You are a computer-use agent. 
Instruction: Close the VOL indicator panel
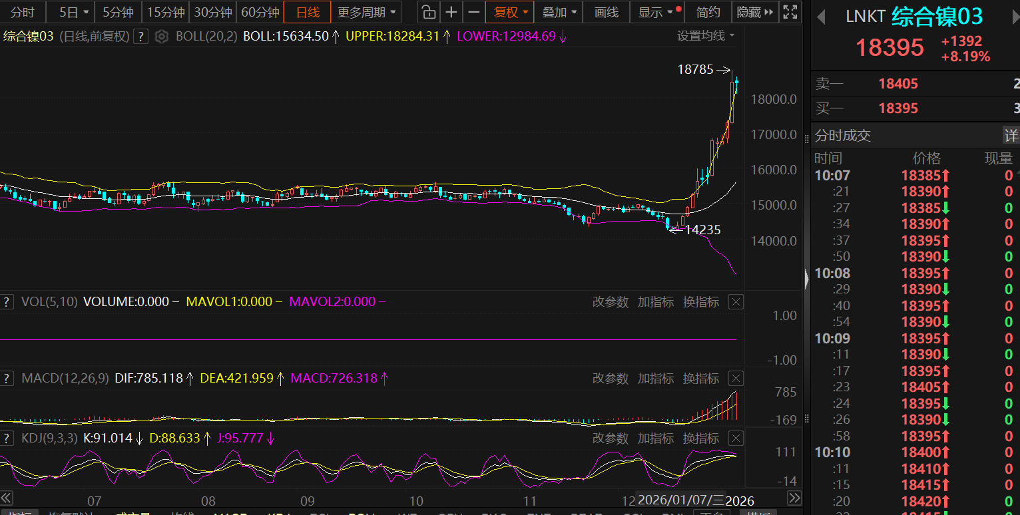click(736, 302)
